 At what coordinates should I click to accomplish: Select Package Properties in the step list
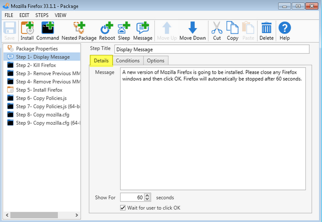click(x=42, y=48)
